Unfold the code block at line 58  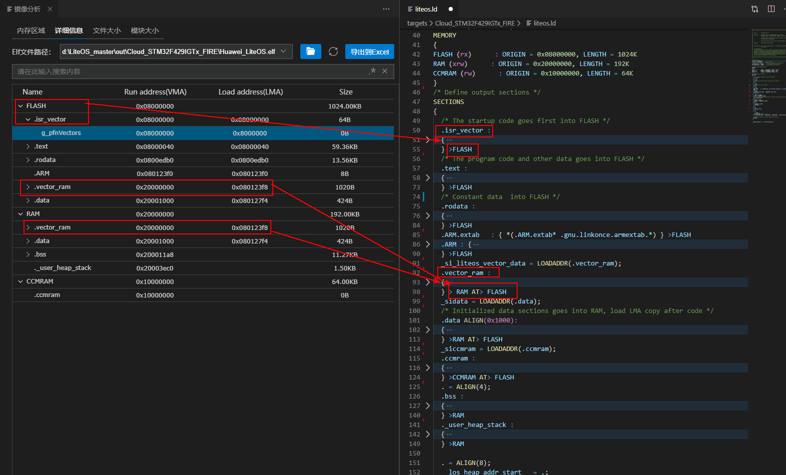point(428,178)
